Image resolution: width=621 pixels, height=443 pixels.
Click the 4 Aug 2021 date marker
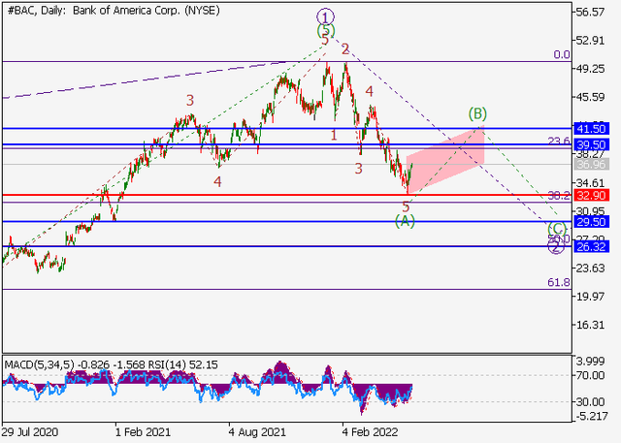click(x=257, y=432)
